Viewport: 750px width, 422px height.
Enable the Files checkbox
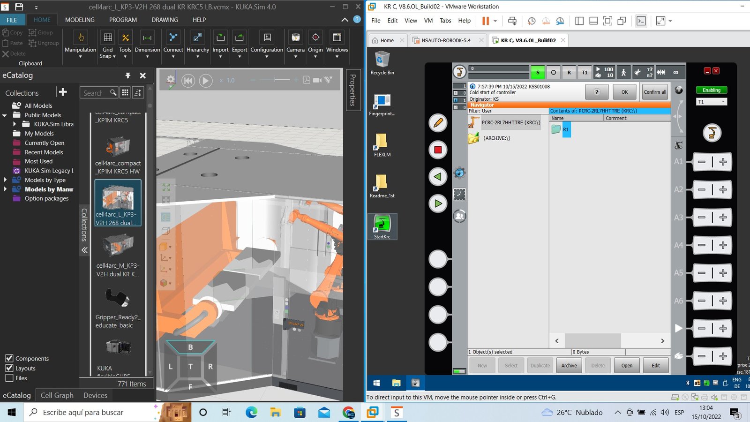(9, 378)
